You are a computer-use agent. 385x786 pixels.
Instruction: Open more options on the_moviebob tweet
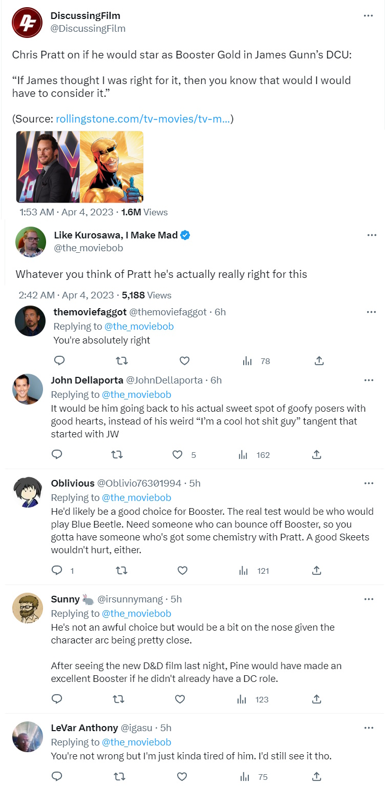pyautogui.click(x=372, y=235)
